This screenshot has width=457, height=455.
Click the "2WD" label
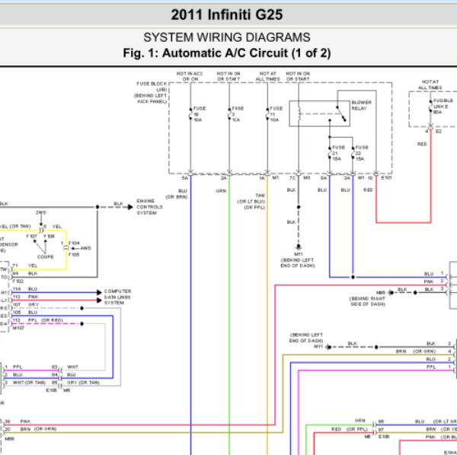tap(41, 212)
